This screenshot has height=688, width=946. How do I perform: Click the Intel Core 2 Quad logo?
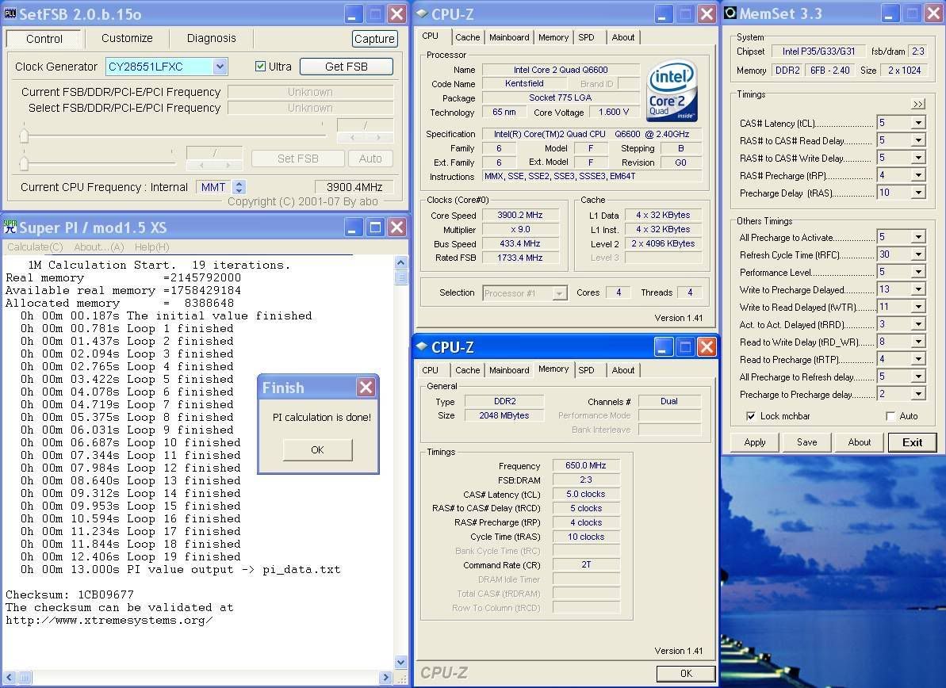click(672, 90)
